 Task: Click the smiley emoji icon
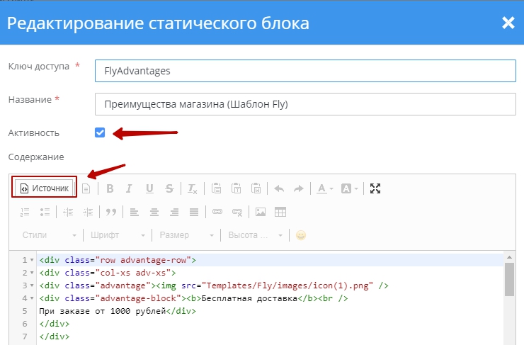point(301,235)
